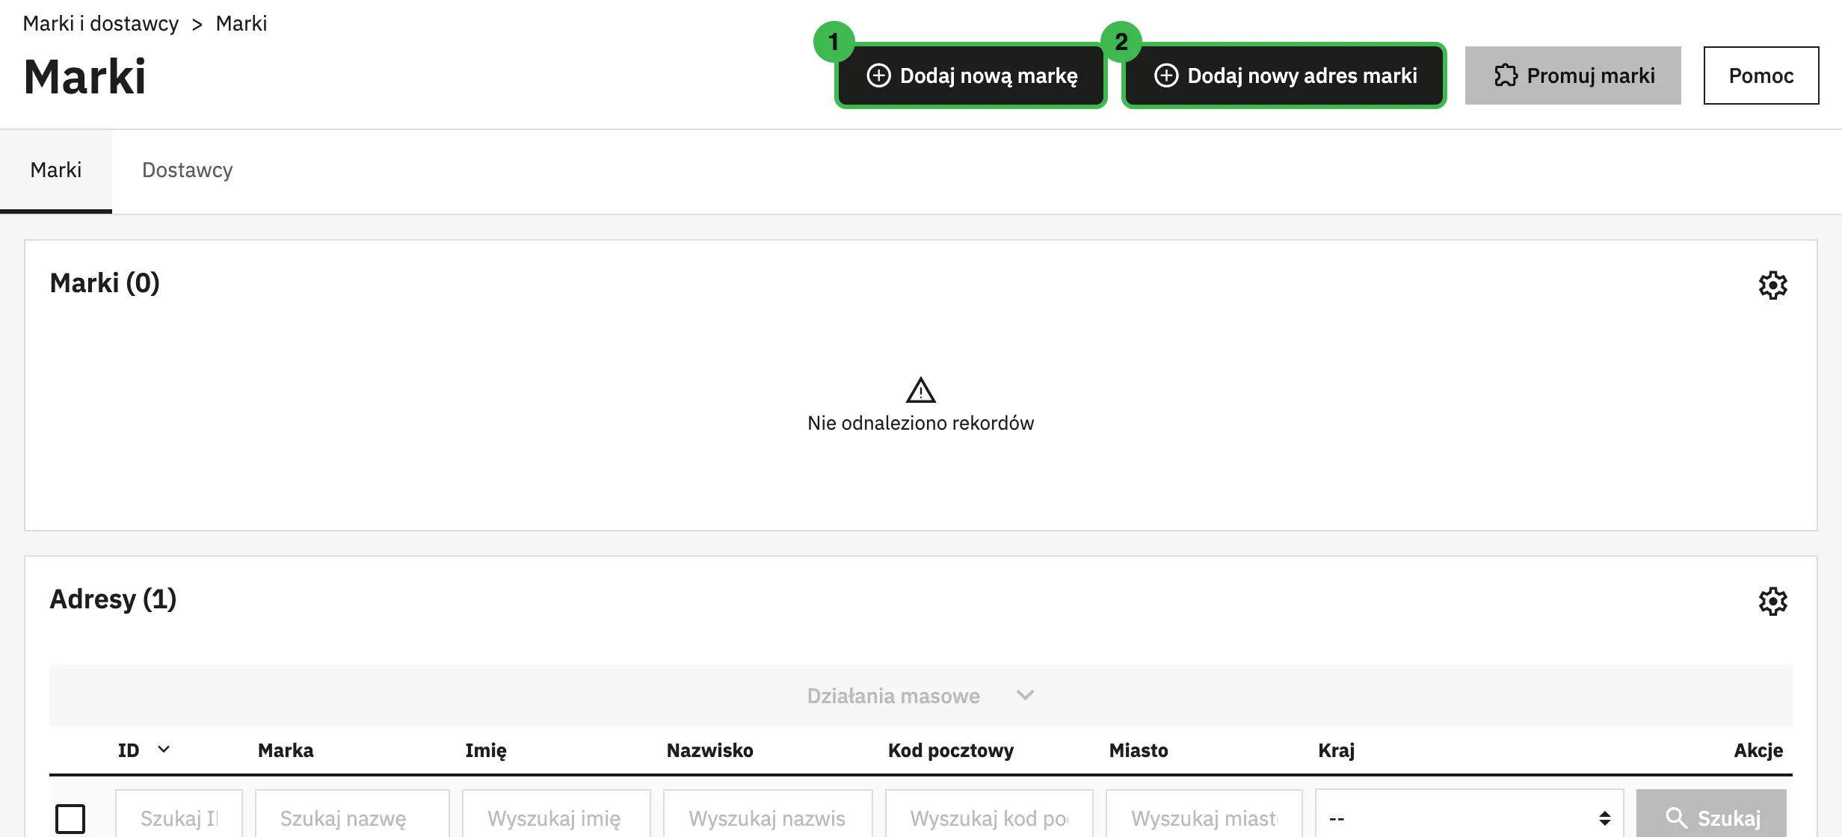Click the Kraj column header
This screenshot has width=1842, height=837.
pyautogui.click(x=1336, y=750)
